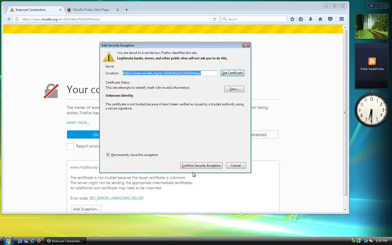Click Confirm Security Exception
392x245 pixels.
[201, 166]
